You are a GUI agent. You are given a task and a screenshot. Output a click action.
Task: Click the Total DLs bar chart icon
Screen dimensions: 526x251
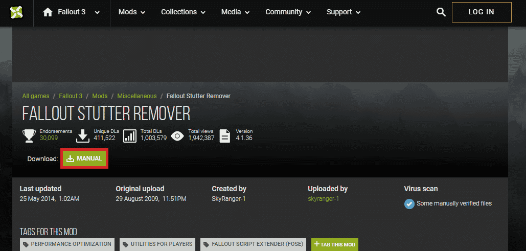(130, 136)
